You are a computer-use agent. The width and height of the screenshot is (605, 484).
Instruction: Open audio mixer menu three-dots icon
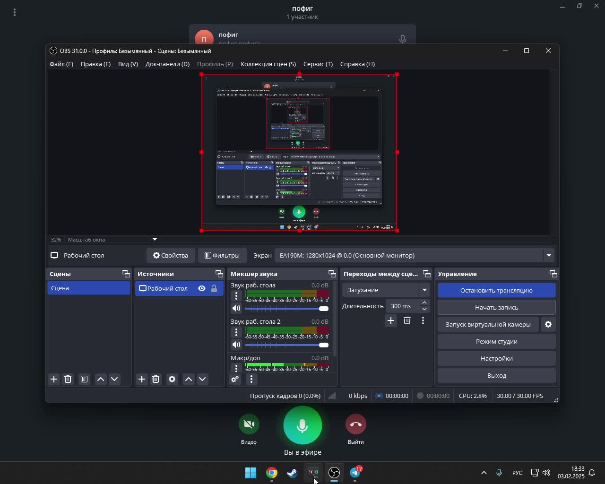(251, 379)
